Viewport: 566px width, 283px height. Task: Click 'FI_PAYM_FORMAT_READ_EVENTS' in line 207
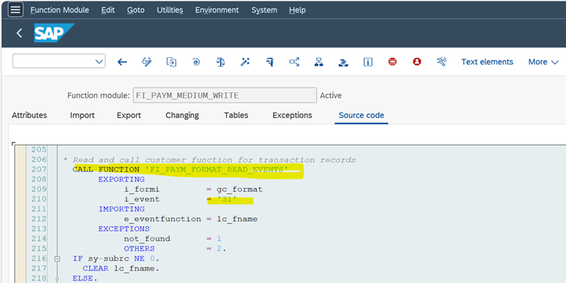coord(217,170)
